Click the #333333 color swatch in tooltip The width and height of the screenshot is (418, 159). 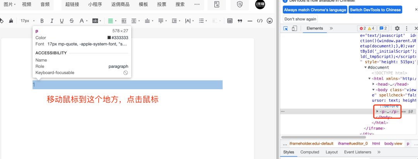coord(109,38)
